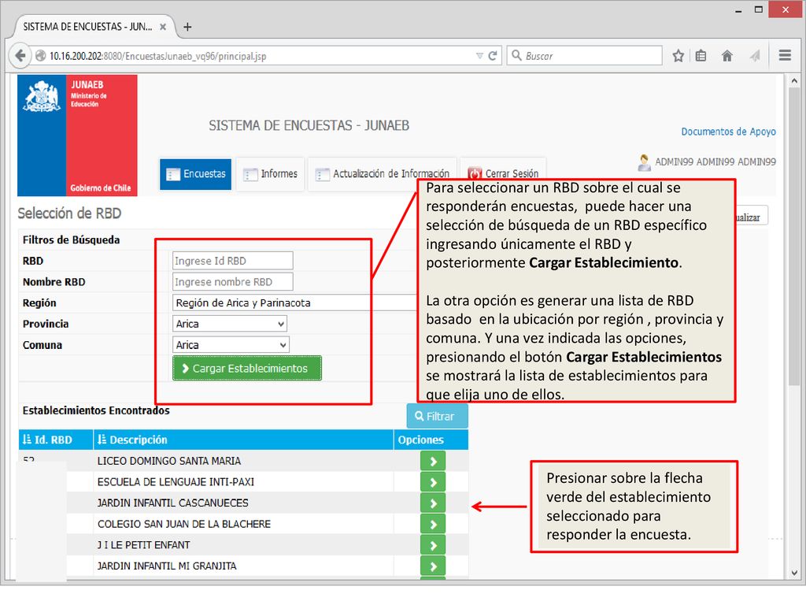Select green arrow for J I LE PETIT ENFANT

click(433, 545)
